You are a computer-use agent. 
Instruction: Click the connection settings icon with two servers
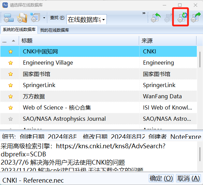coord(9,18)
